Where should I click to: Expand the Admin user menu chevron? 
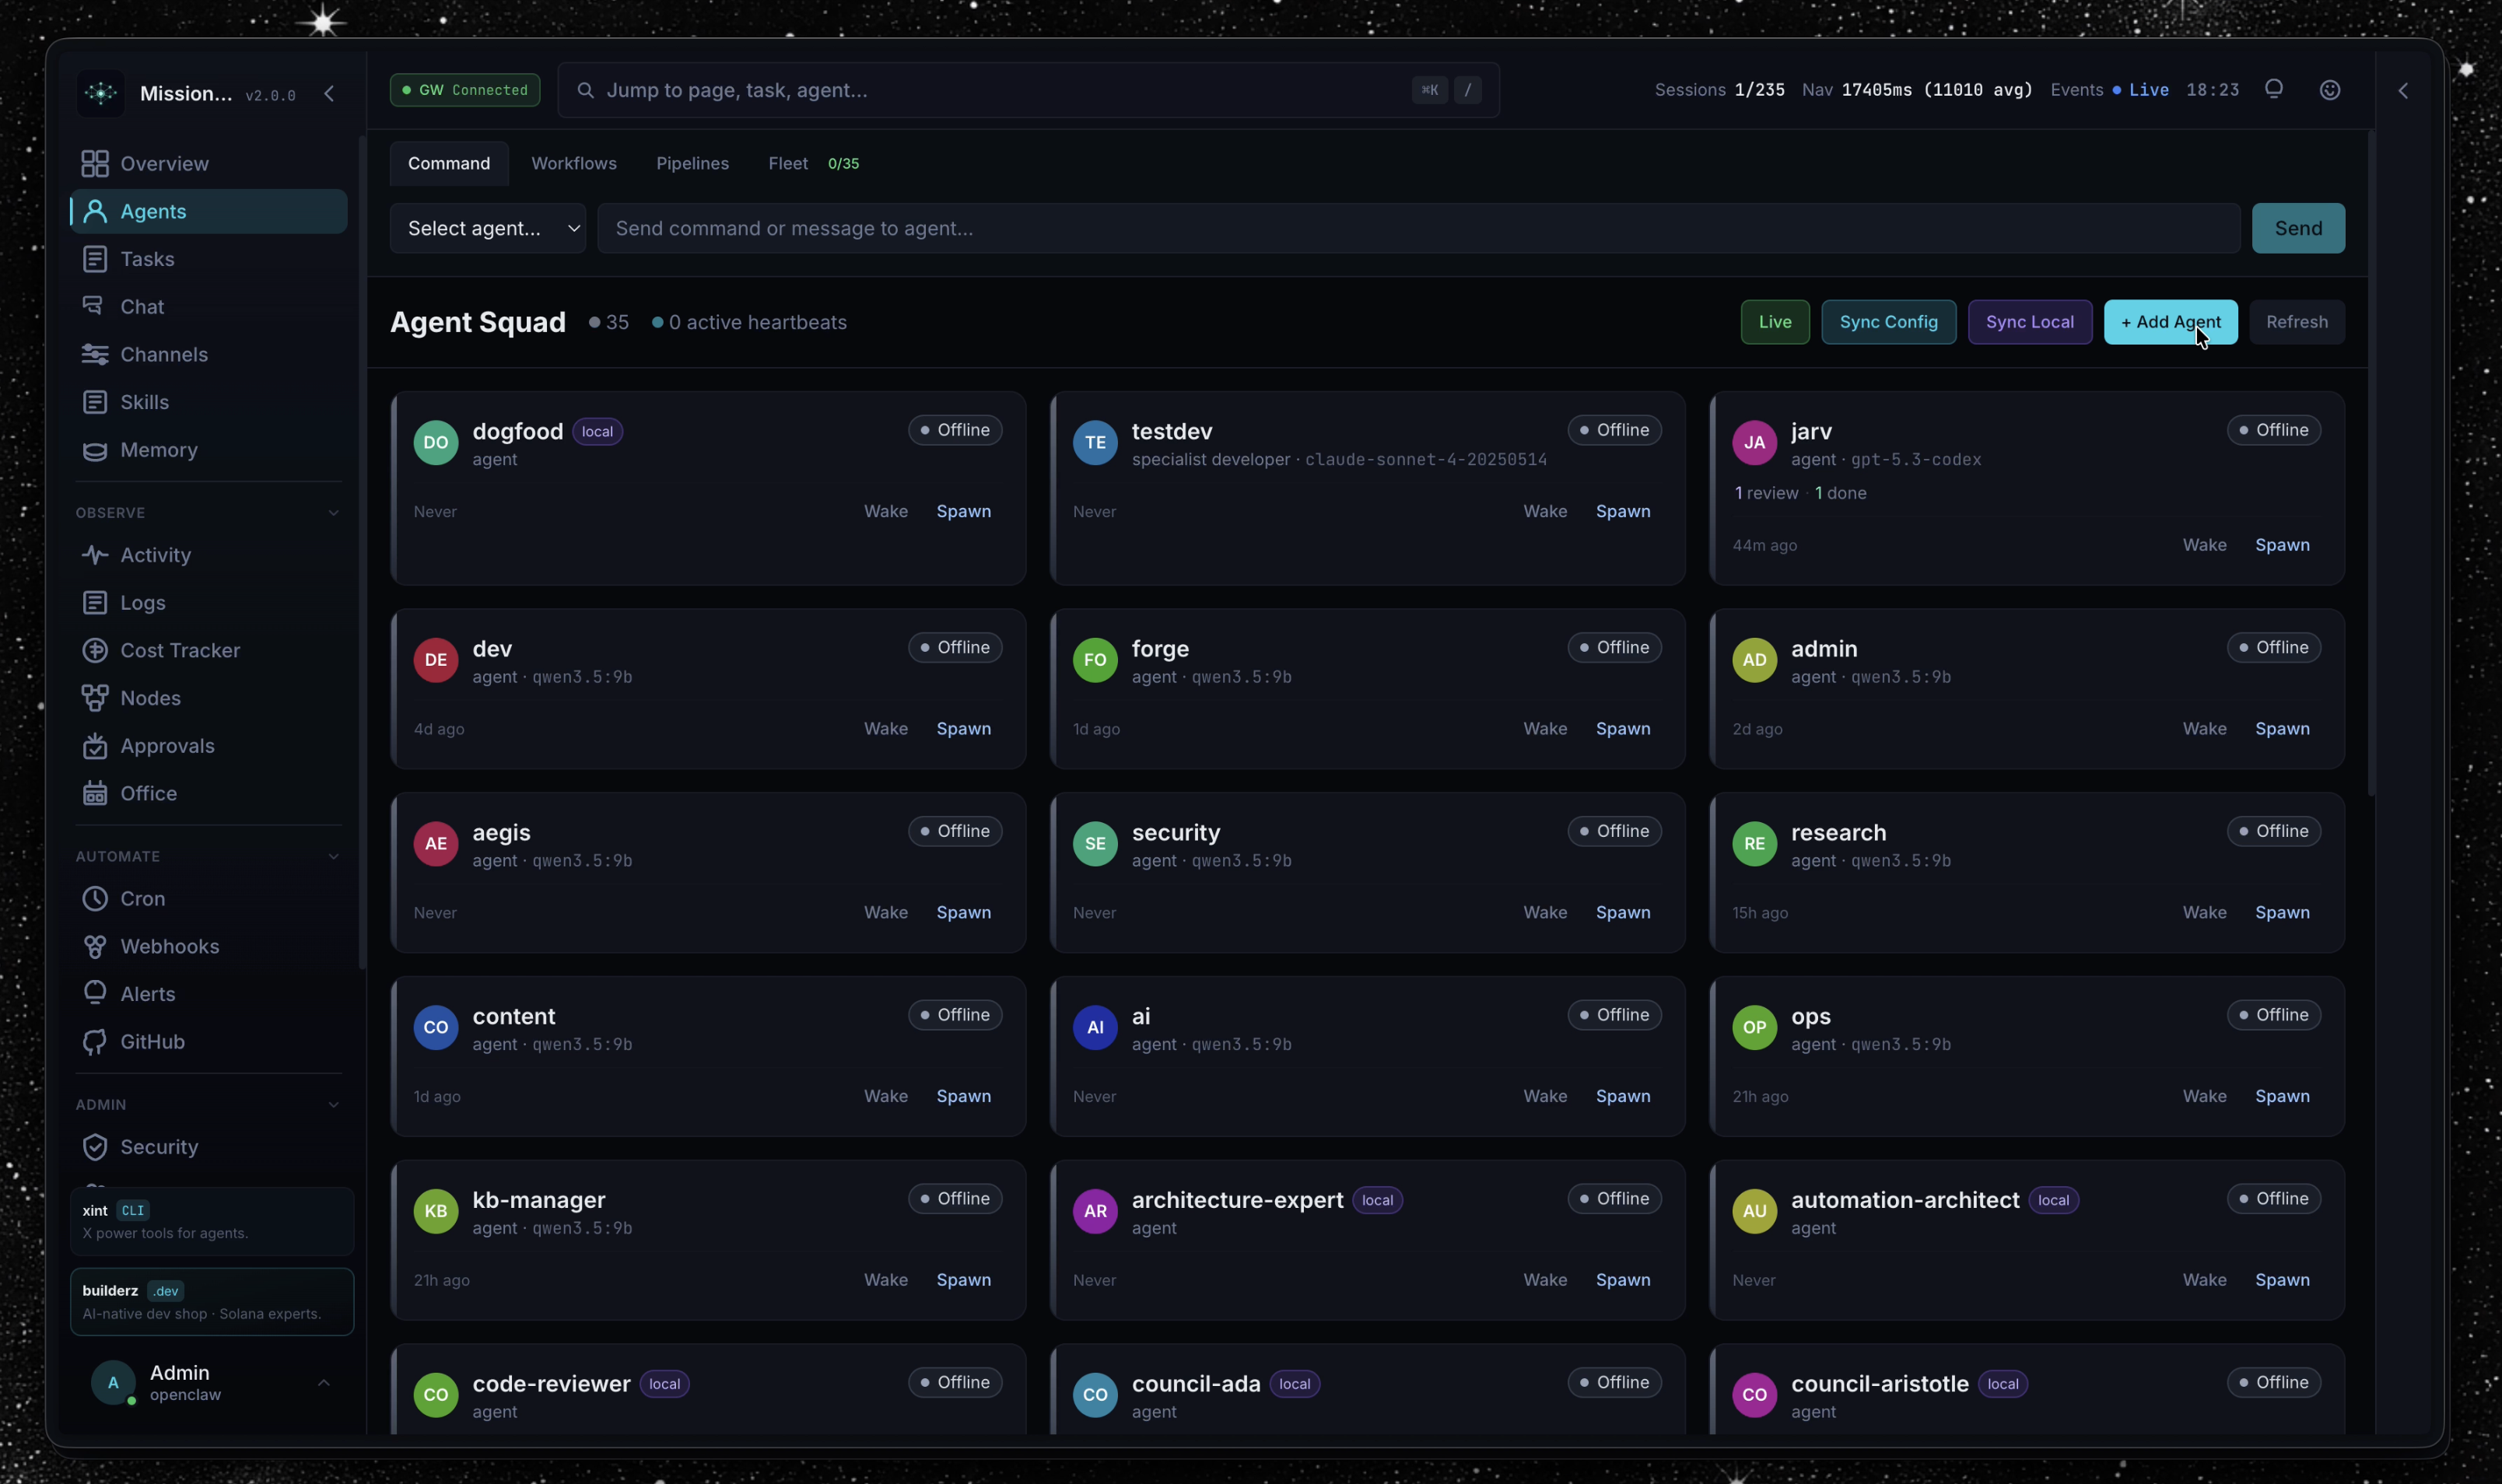point(323,1383)
